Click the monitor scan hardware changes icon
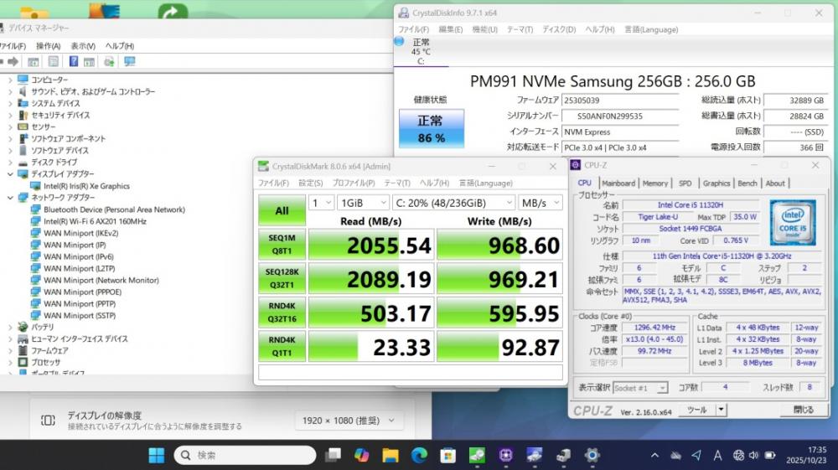The image size is (838, 470). [x=129, y=62]
